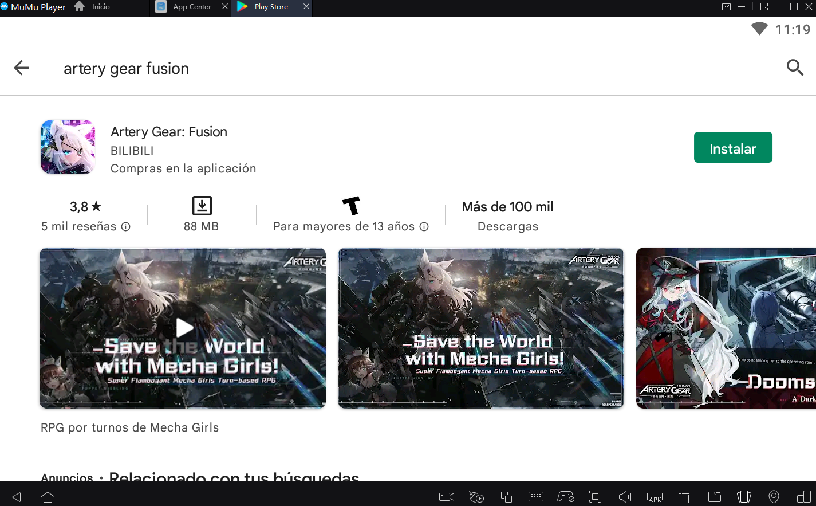Click the gamepad settings icon
Screen dimensions: 816x506
[x=566, y=497]
